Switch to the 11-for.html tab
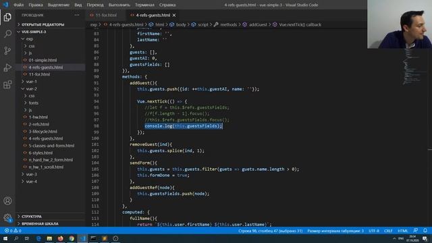432x243 pixels. 106,15
